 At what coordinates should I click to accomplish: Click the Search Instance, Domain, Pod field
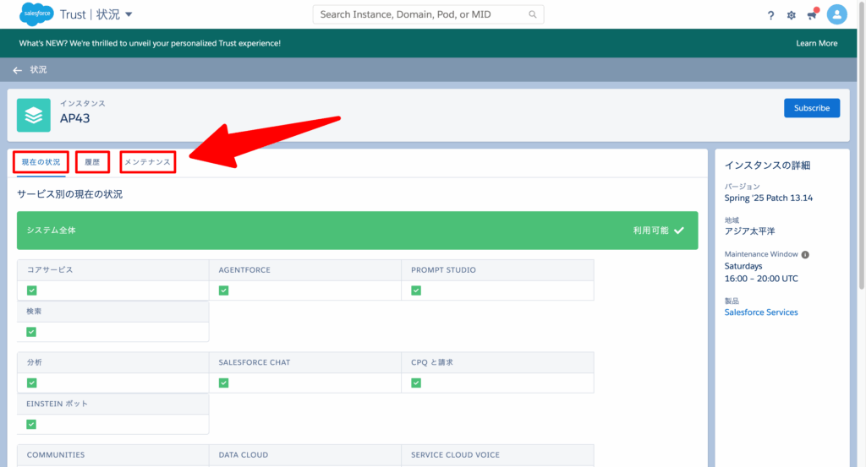[x=428, y=14]
